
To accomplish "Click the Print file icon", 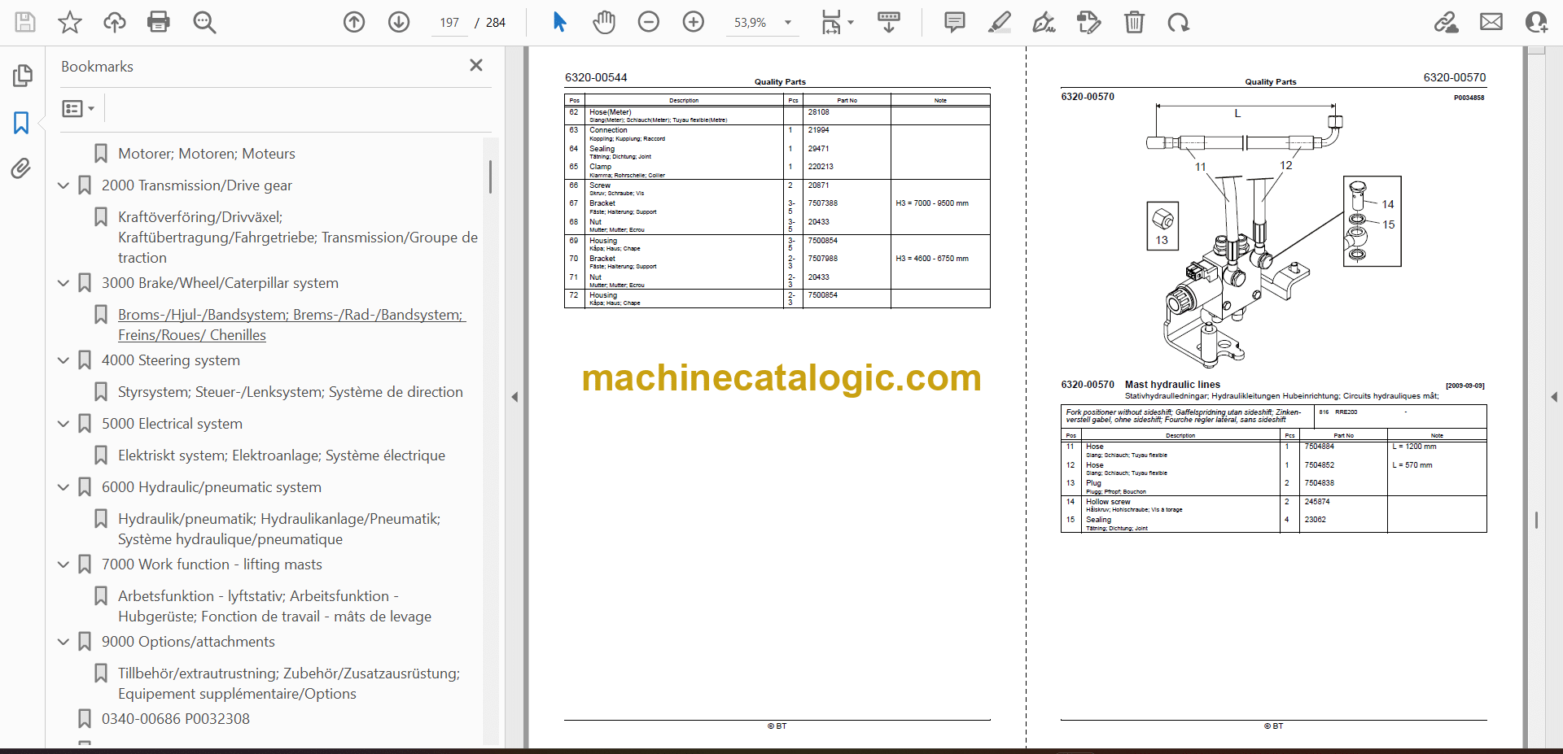I will pyautogui.click(x=159, y=22).
